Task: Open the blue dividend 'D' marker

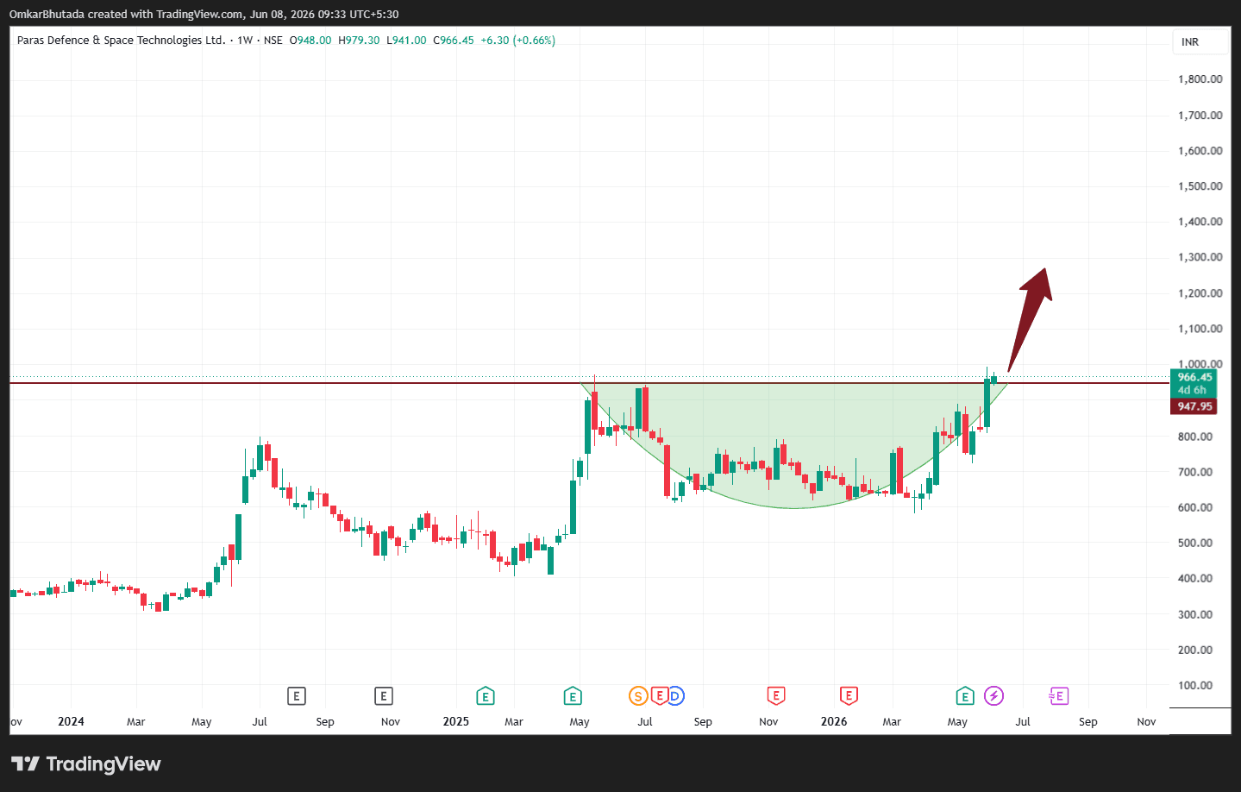Action: [675, 696]
